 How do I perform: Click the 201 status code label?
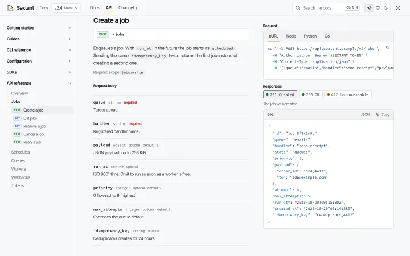tap(270, 115)
